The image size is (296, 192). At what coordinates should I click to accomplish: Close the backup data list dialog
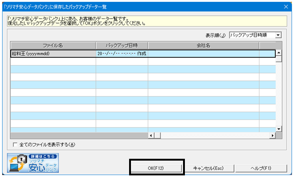286,7
